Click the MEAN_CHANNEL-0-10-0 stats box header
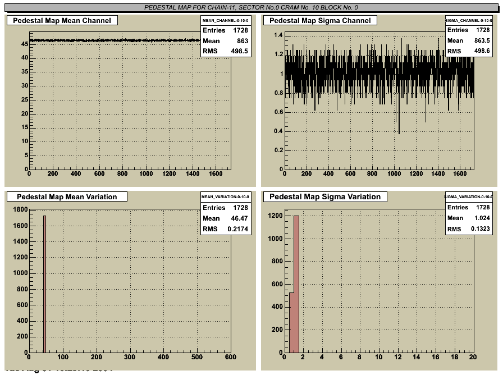Screen dimensions: 503x375 coord(226,20)
